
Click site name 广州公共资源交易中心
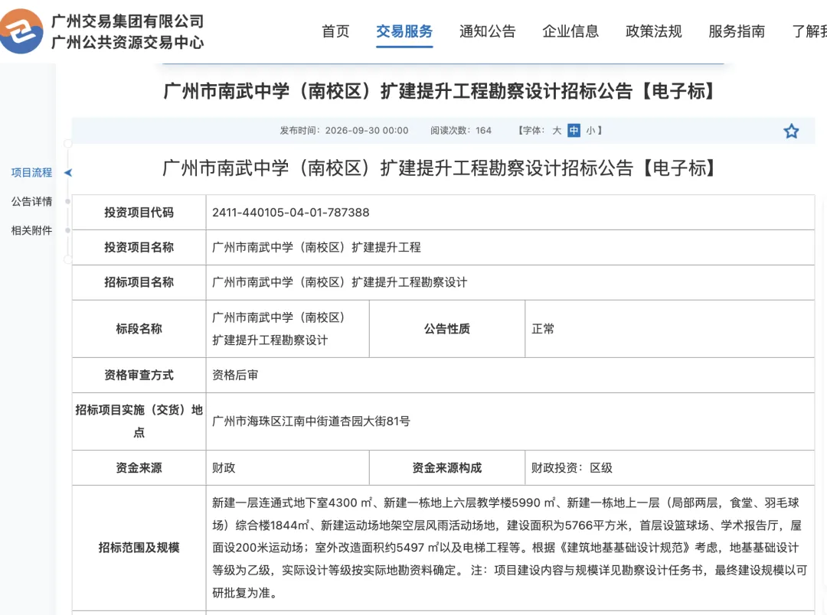pyautogui.click(x=127, y=42)
